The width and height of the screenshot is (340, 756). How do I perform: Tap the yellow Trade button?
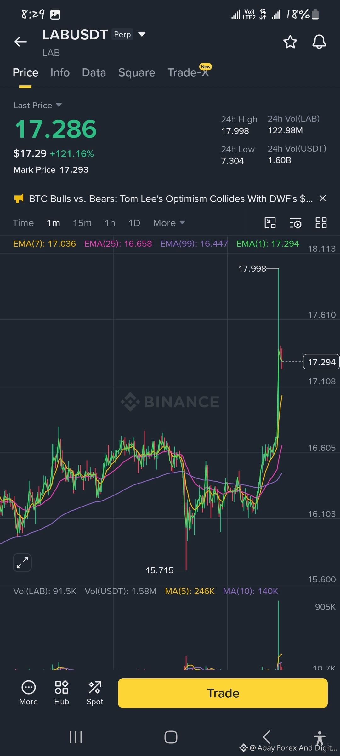(223, 693)
